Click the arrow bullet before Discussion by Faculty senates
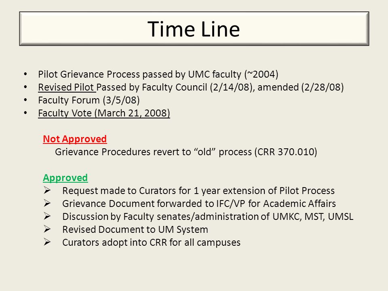 [47, 216]
